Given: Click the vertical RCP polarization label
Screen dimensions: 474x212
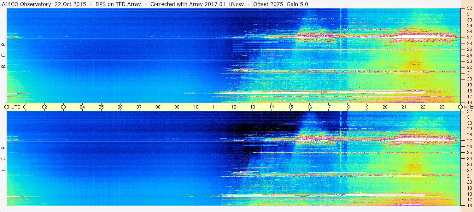Looking at the screenshot, I should (3, 56).
